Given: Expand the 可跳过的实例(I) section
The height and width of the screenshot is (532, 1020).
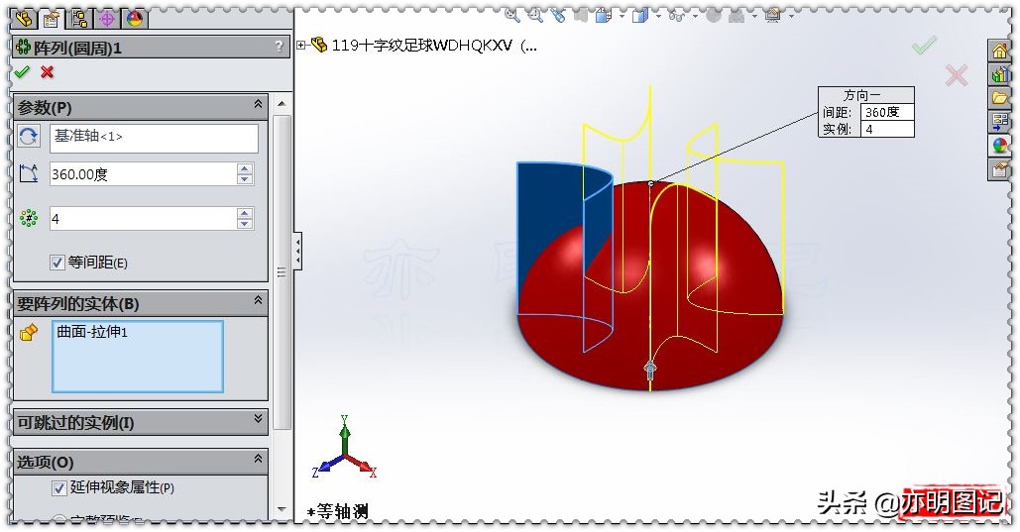Looking at the screenshot, I should (259, 419).
